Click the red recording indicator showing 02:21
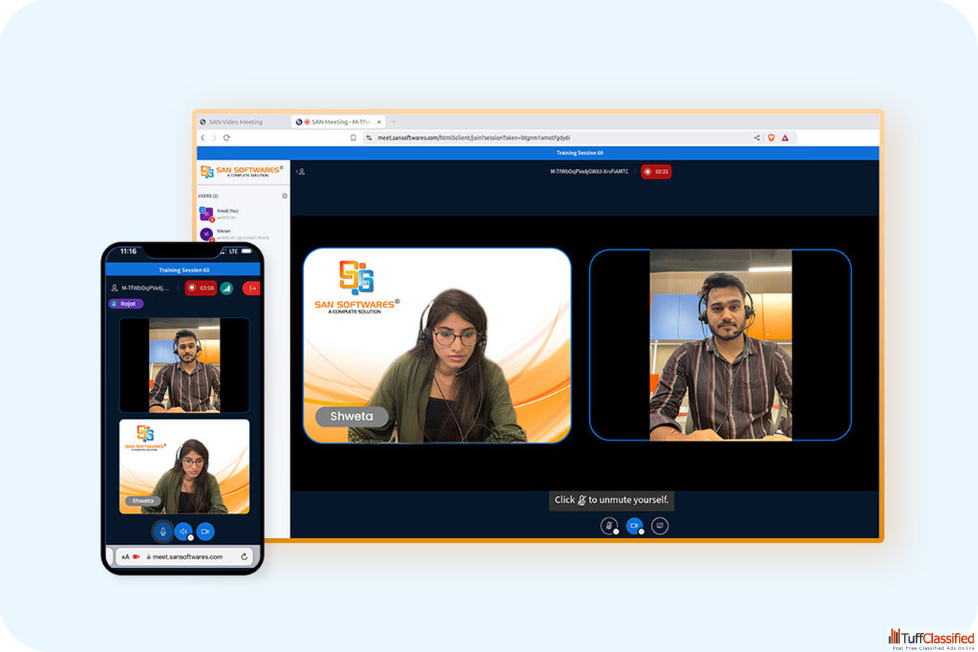 coord(656,172)
